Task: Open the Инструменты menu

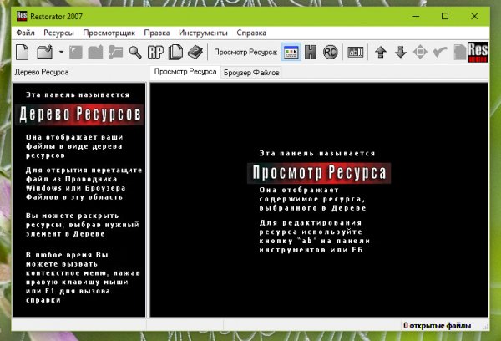Action: pos(203,33)
